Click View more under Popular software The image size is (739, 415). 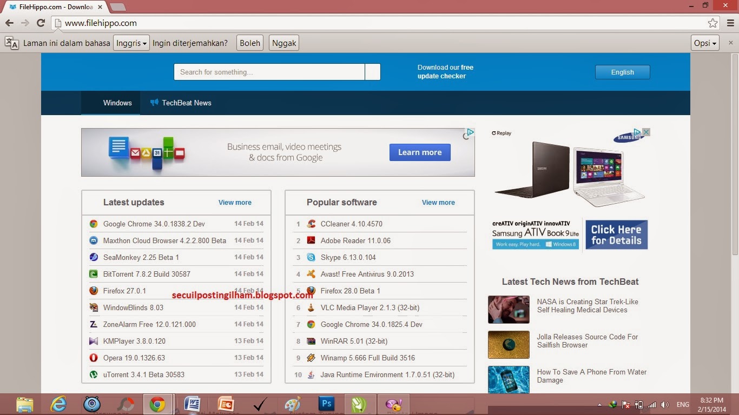pyautogui.click(x=438, y=203)
